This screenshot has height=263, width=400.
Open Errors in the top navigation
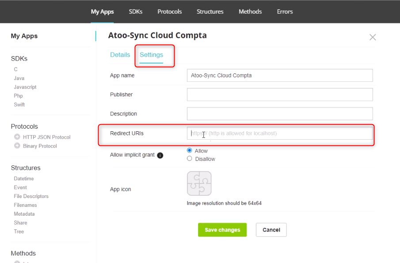(x=285, y=12)
